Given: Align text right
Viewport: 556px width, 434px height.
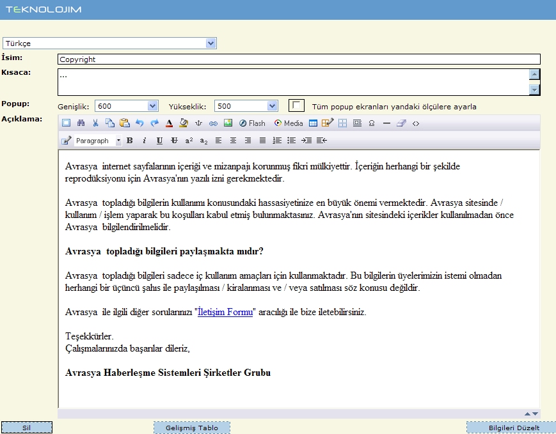Looking at the screenshot, I should [x=248, y=140].
